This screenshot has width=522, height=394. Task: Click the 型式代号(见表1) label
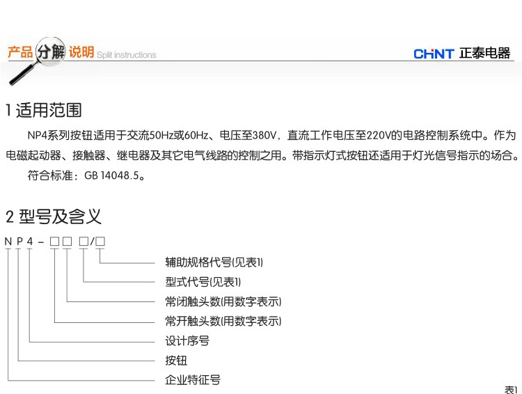click(203, 282)
